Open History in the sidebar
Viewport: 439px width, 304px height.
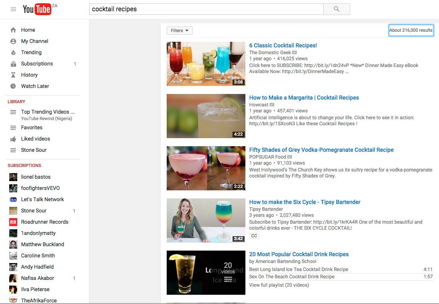coord(29,75)
